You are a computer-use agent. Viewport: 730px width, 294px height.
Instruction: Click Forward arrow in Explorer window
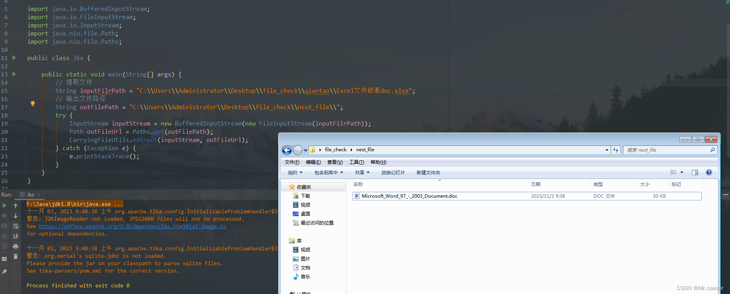[298, 150]
